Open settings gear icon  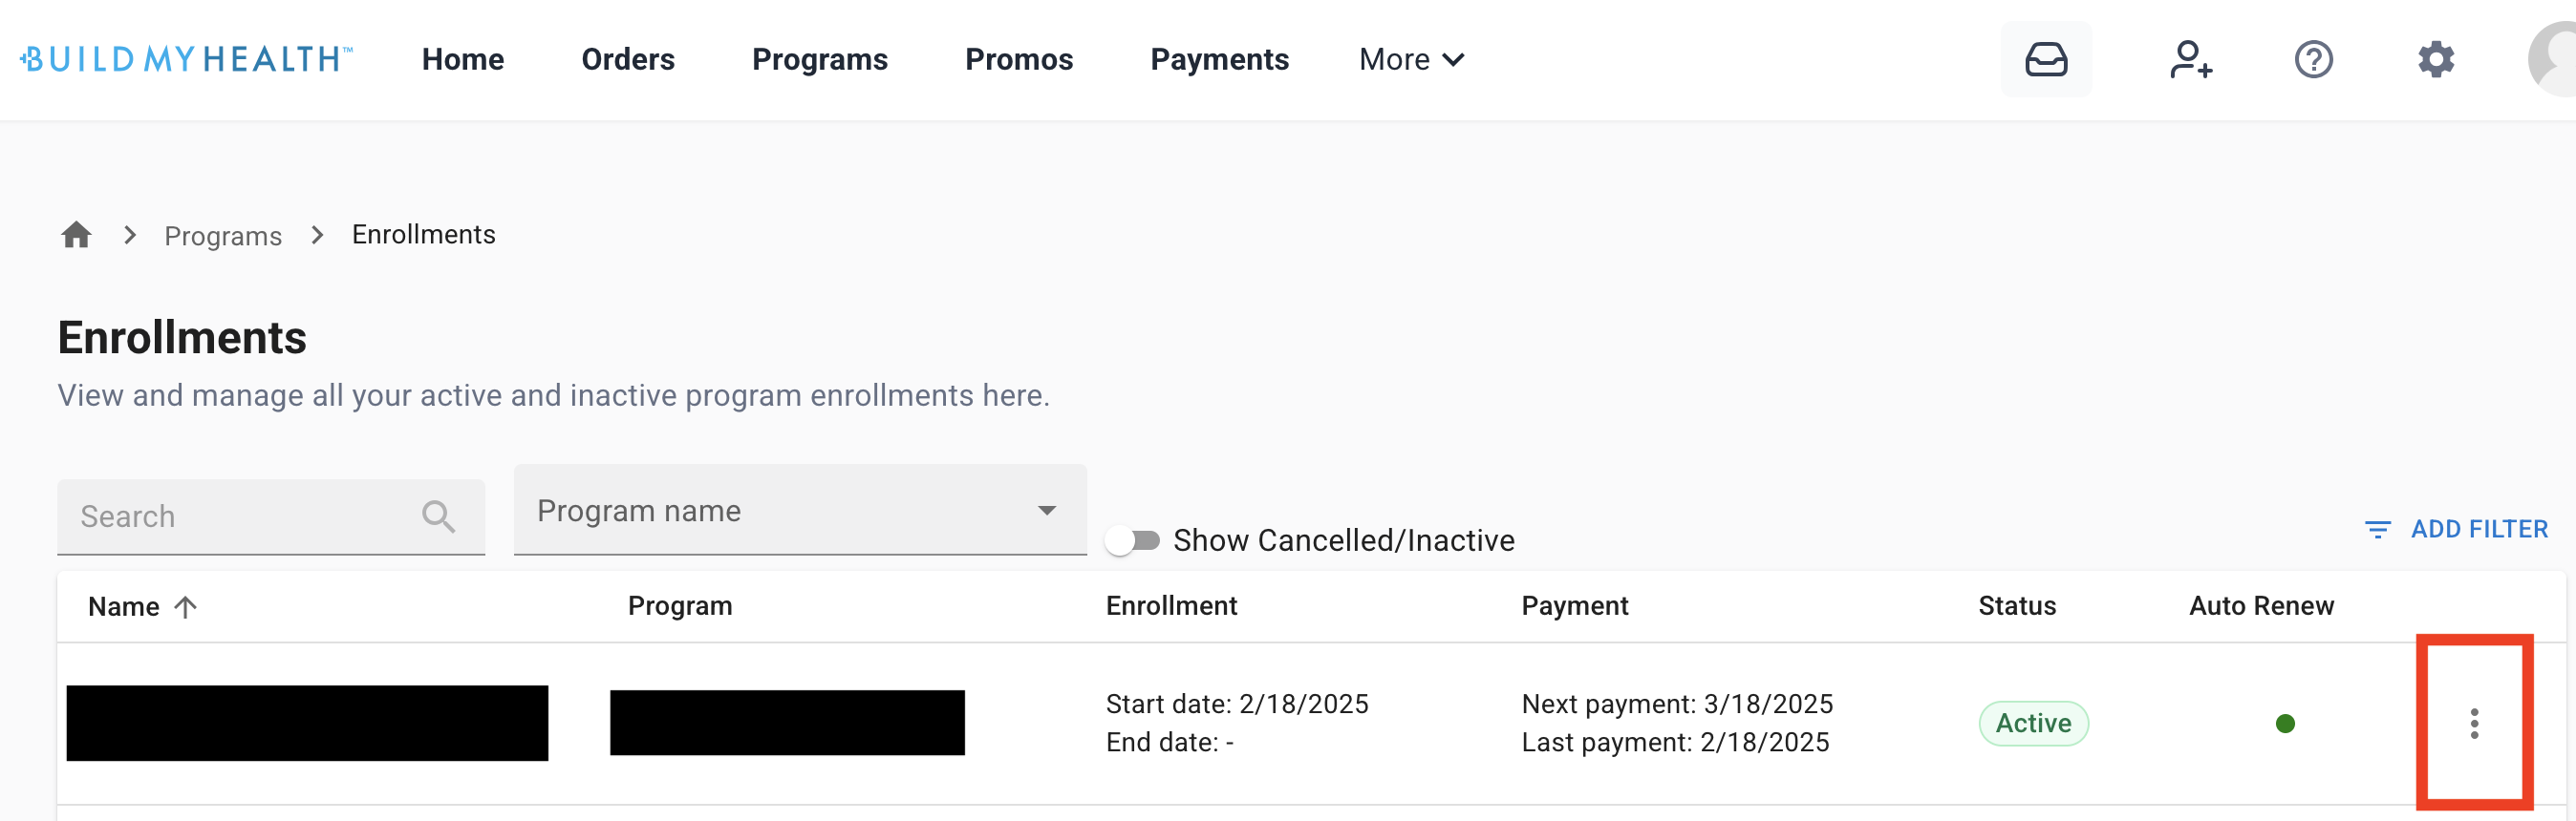(2436, 59)
